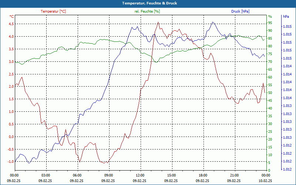Click the green "%" axis unit label
Screen dimensions: 296x185
tap(270, 17)
